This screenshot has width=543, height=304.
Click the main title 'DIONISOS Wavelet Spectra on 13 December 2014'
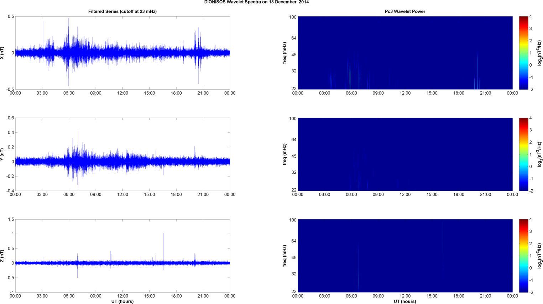point(256,2)
